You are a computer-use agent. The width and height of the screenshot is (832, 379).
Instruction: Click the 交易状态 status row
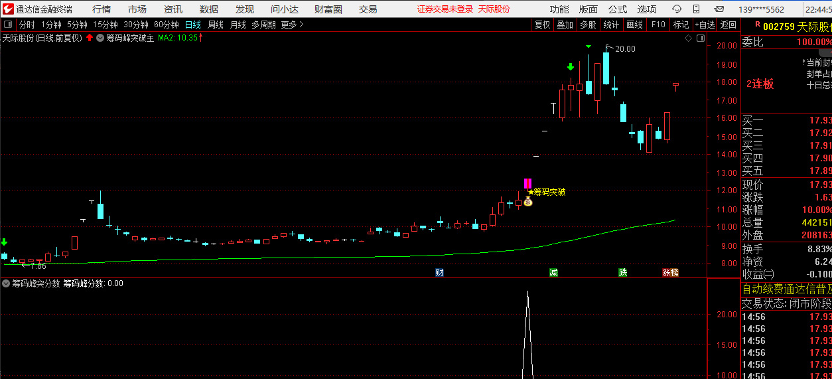coord(786,303)
